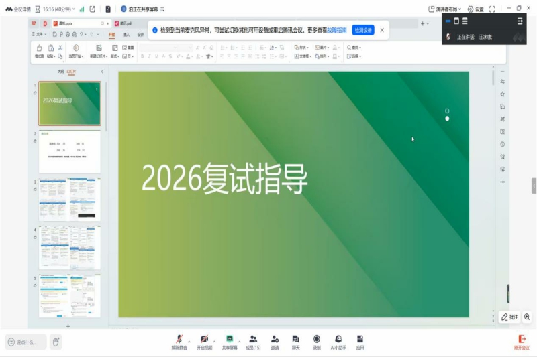The image size is (537, 357).
Task: Click the 离开会议 leave meeting button
Action: click(x=522, y=342)
